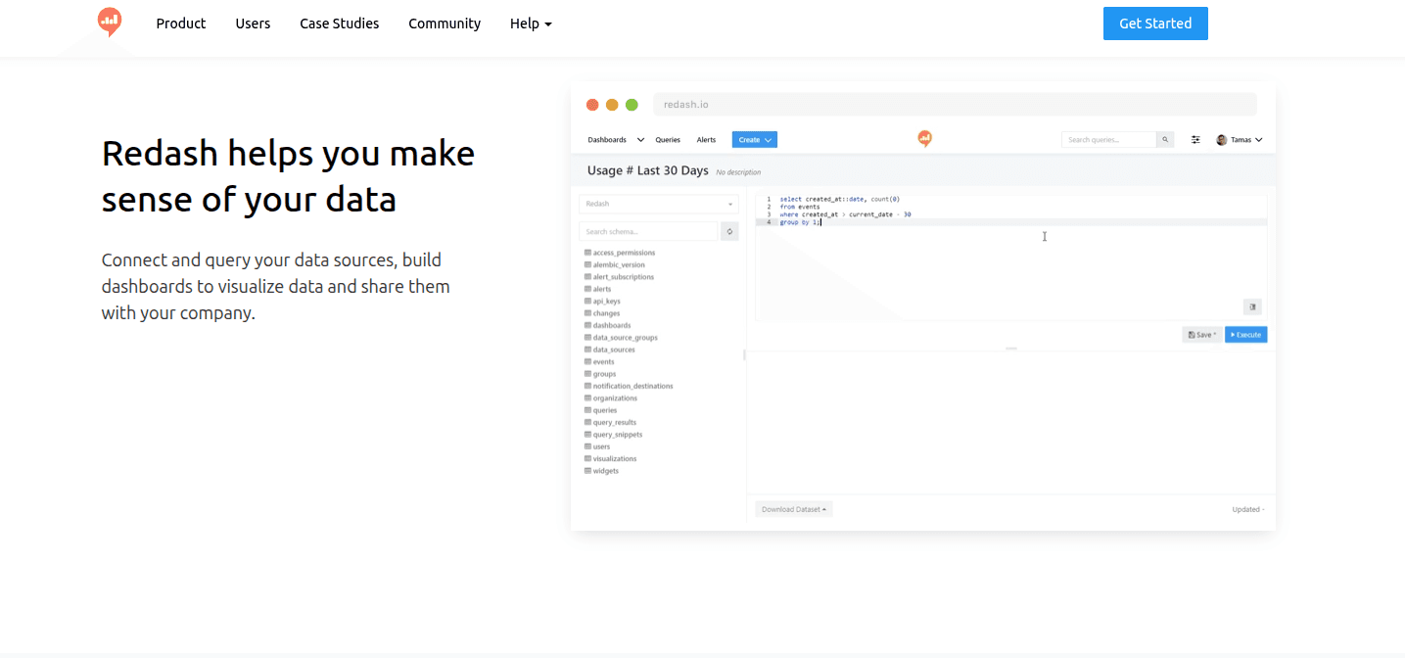Click the Dashboards label in the demo navbar
This screenshot has width=1405, height=658.
[x=607, y=140]
